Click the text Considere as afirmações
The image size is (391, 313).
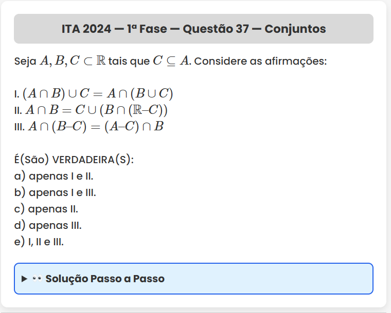[x=260, y=61]
